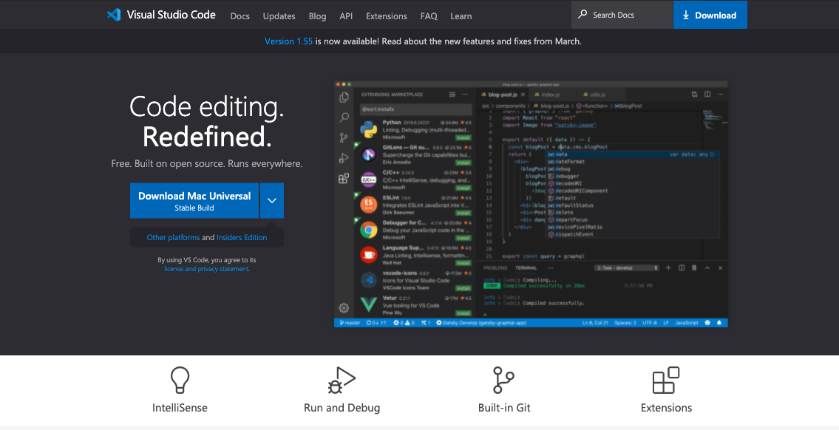Click the feedback smiley in status bar
The image size is (839, 430).
[708, 323]
